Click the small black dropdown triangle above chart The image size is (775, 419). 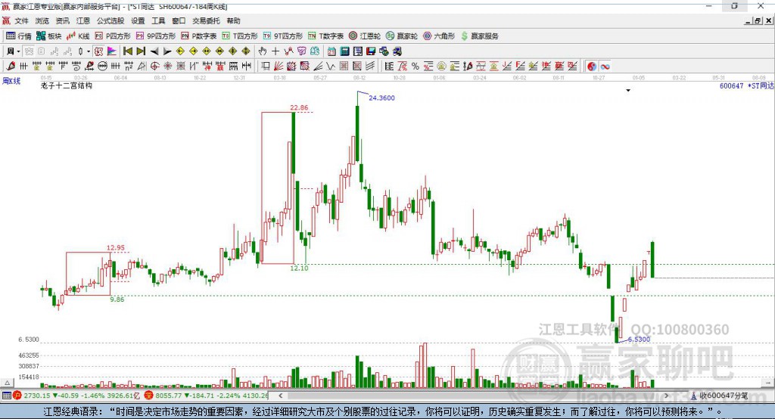tap(628, 91)
